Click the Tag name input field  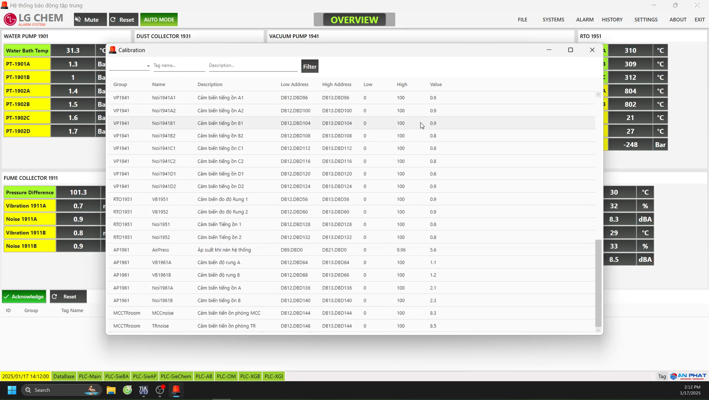[x=179, y=66]
